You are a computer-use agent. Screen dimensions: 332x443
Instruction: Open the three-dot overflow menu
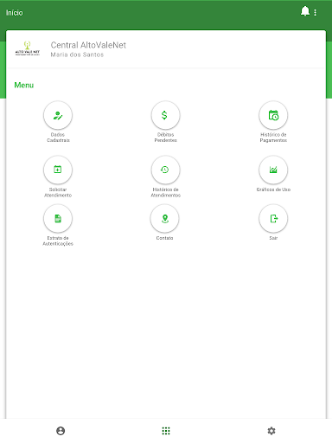point(316,12)
